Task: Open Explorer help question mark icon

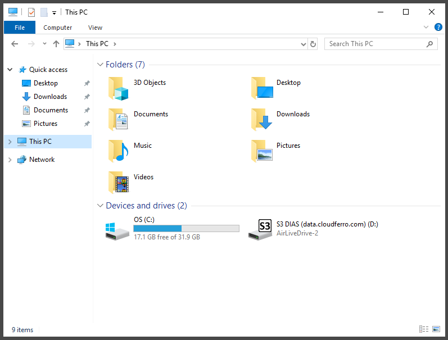Action: tap(438, 27)
